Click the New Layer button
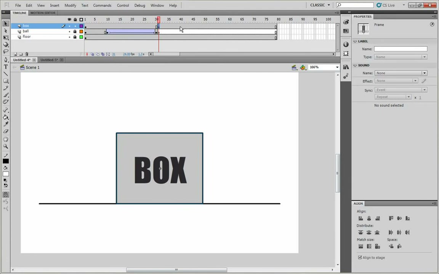Viewport: 439px width, 274px height. pyautogui.click(x=15, y=54)
